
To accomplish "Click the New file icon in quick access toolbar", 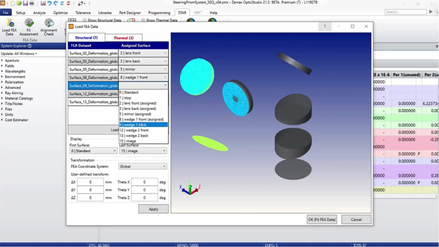I will click(x=13, y=3).
